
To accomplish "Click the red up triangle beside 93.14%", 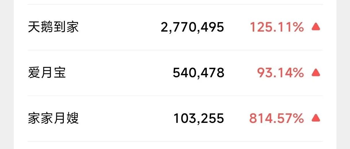I will 316,73.
